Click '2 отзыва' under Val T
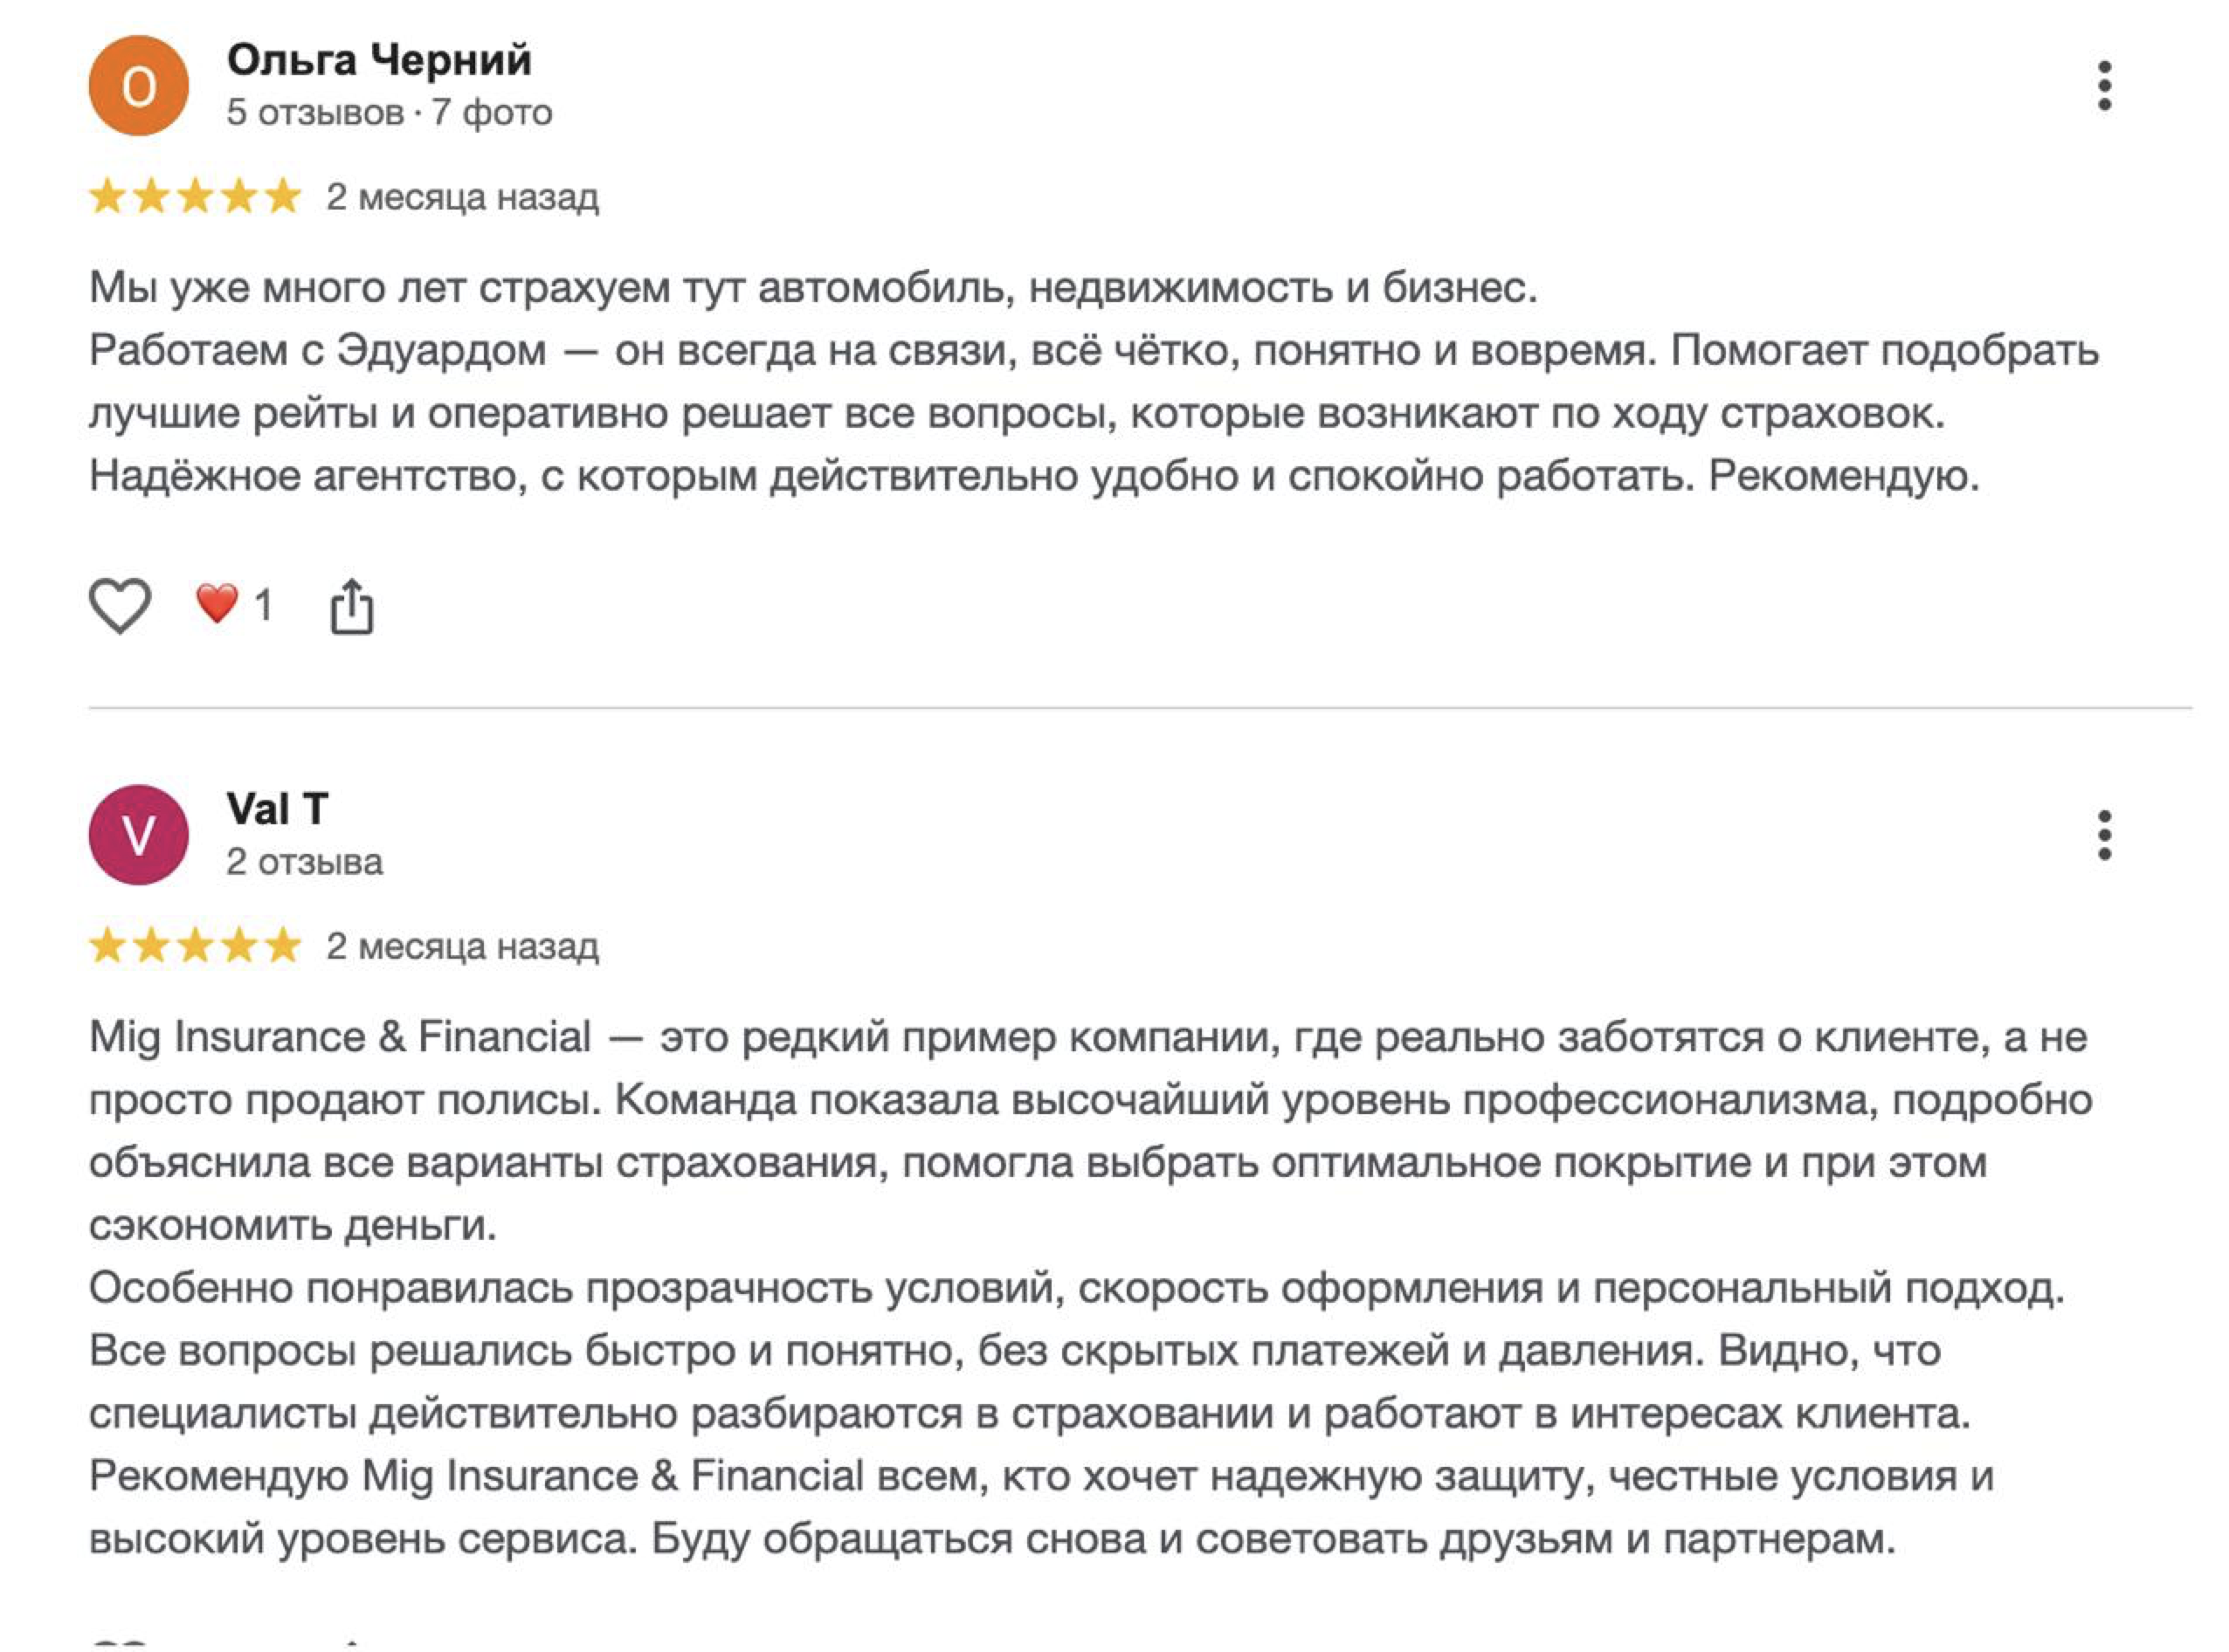Viewport: 2229px width, 1652px height. click(x=304, y=862)
